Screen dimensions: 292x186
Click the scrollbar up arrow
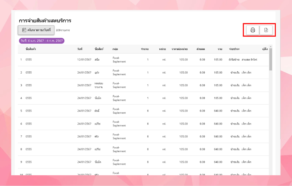[271, 47]
